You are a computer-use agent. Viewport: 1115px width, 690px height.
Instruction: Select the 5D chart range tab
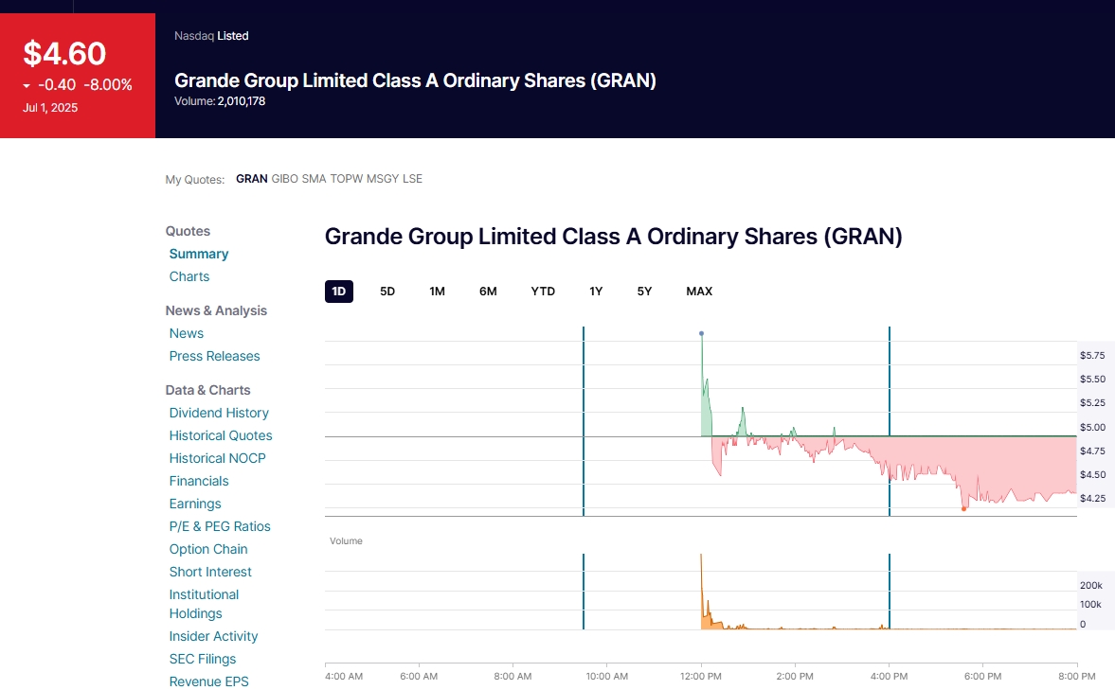pos(387,292)
